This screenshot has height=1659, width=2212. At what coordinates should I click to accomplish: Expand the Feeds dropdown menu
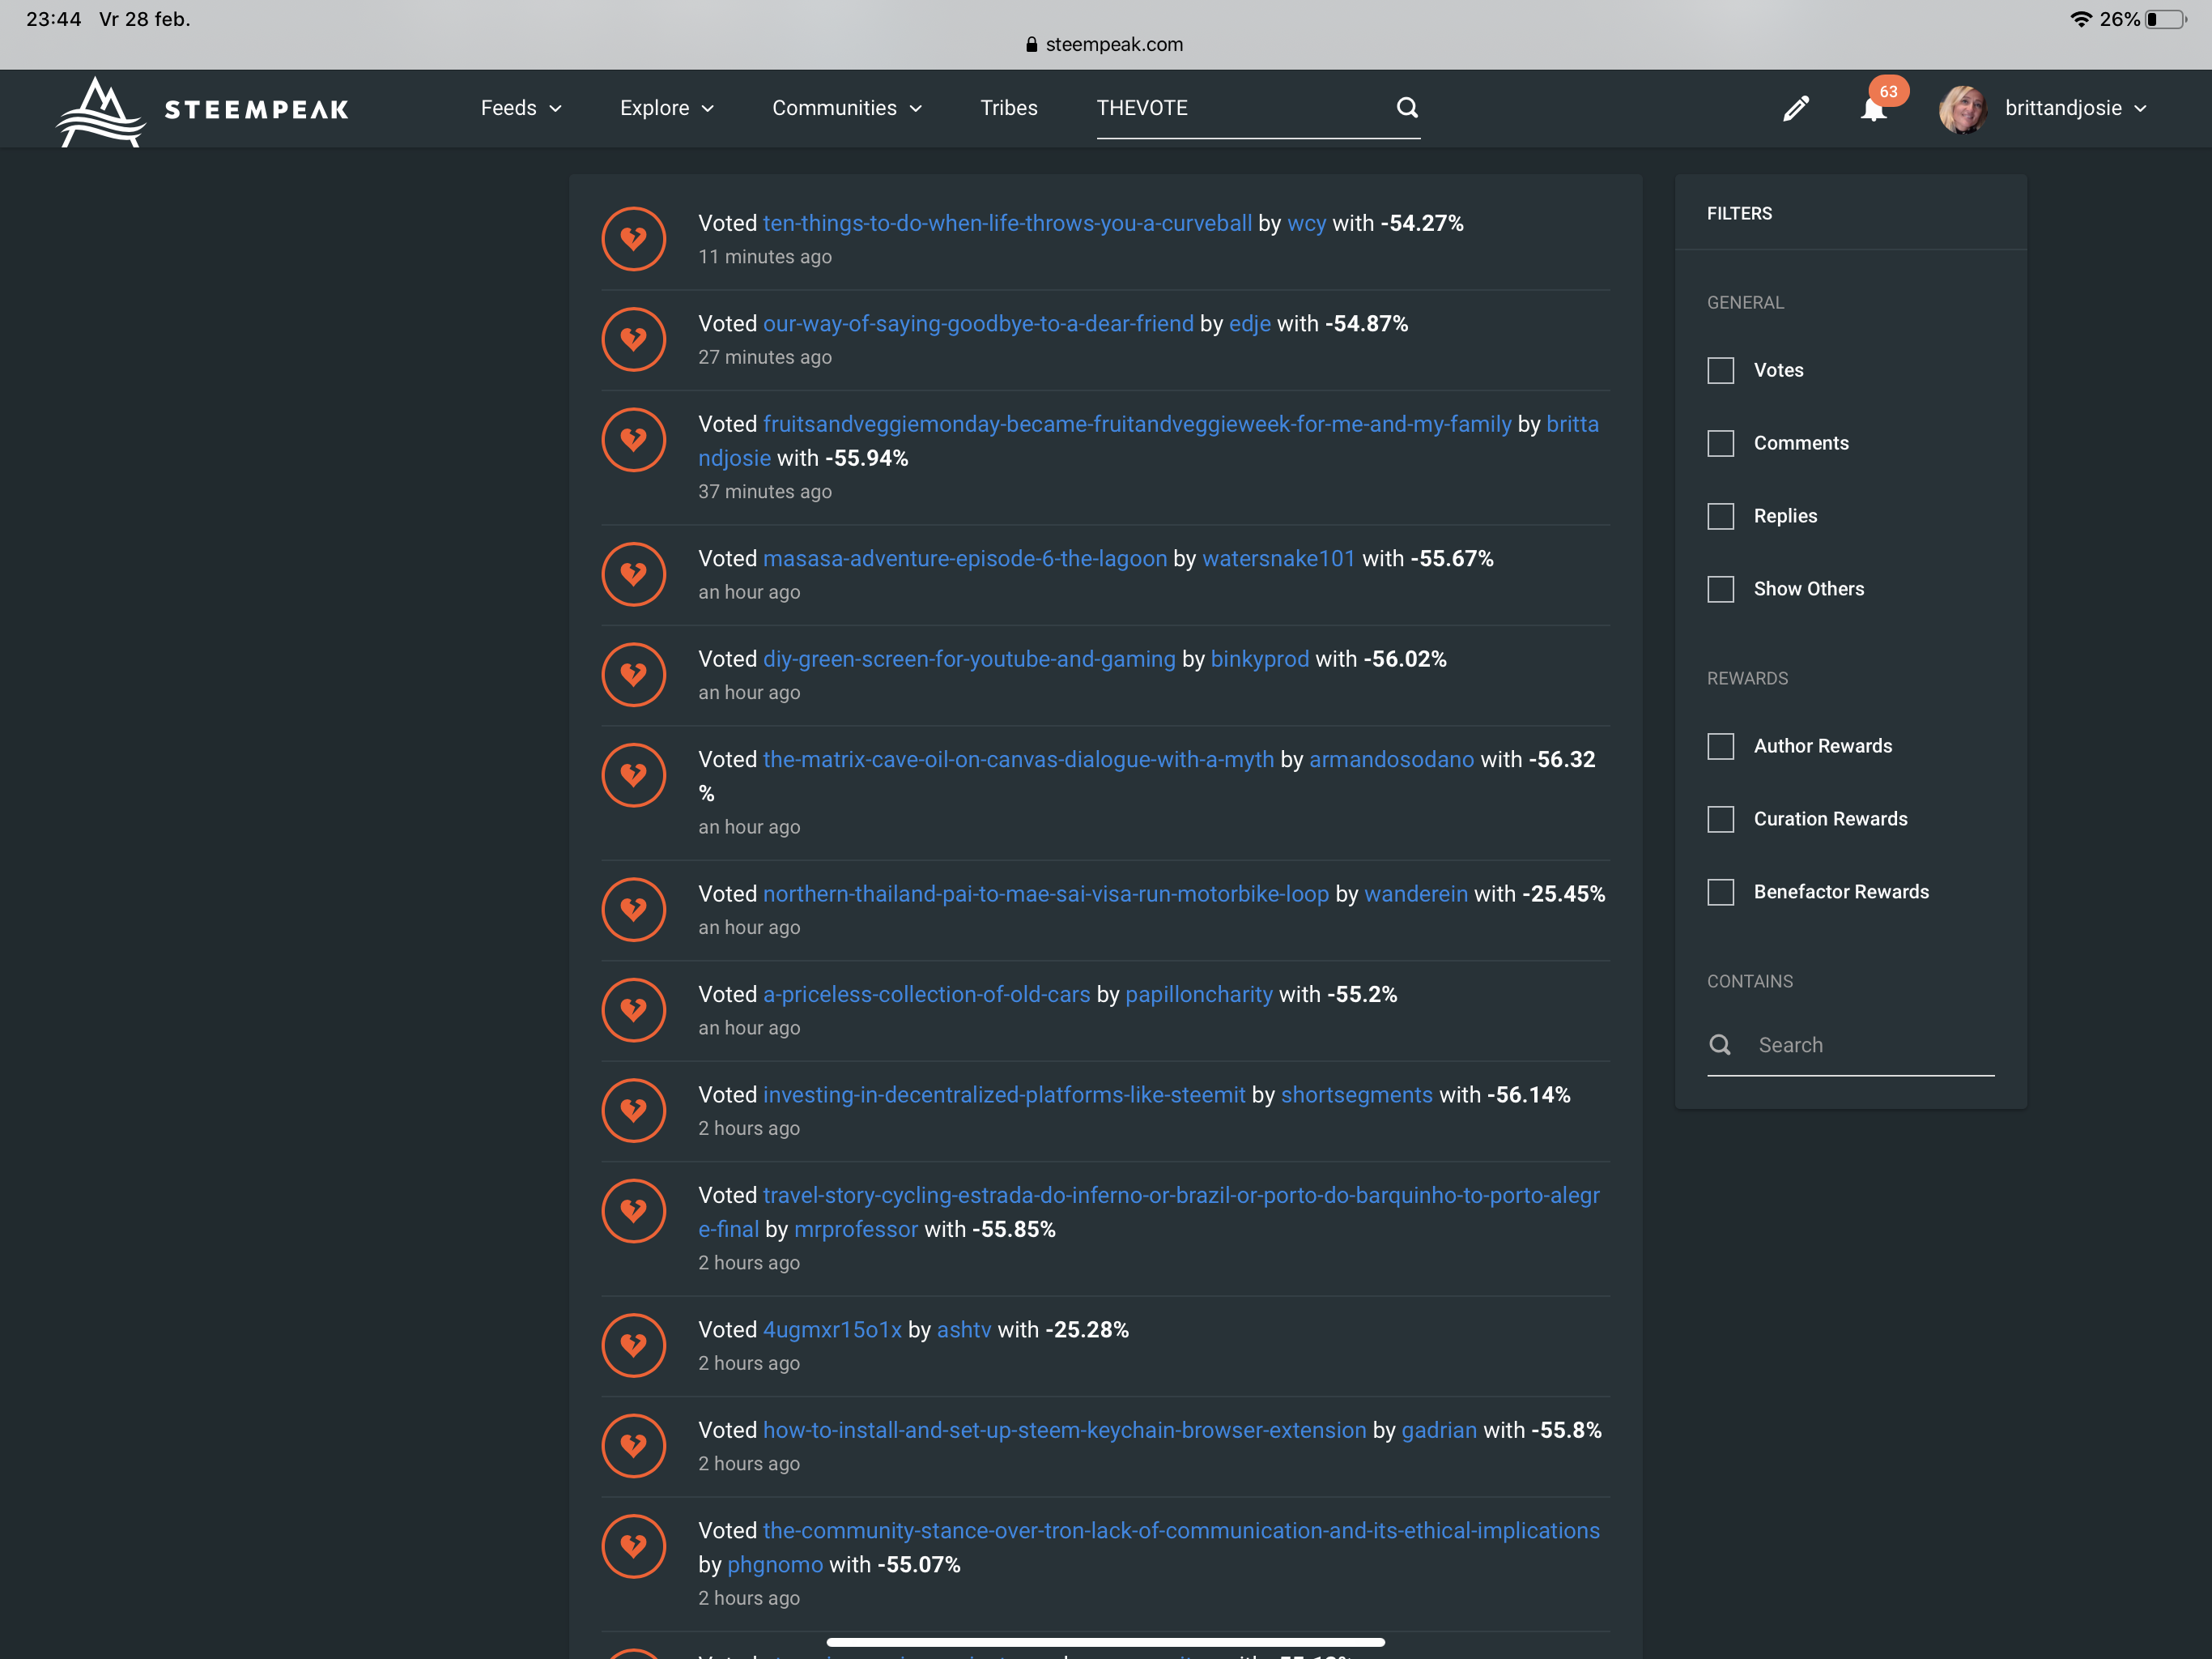[520, 108]
